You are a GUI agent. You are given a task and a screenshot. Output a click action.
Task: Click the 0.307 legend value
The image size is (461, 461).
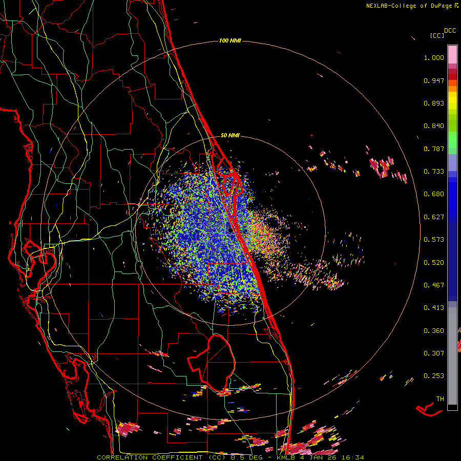(434, 353)
